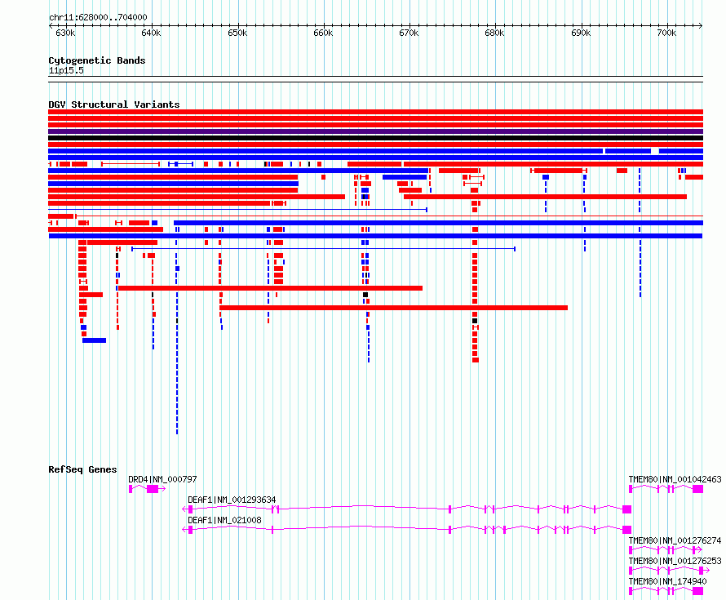
Task: Click the 640k ruler tick label
Action: pos(151,33)
